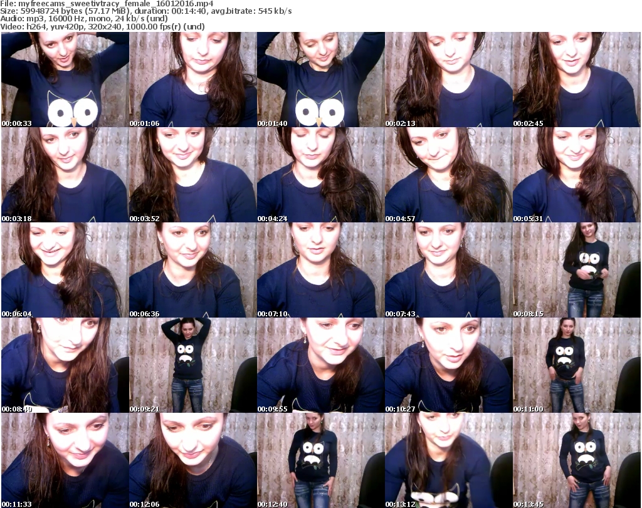
Task: Select the thumbnail timestamped 00:11:00
Action: coord(577,365)
